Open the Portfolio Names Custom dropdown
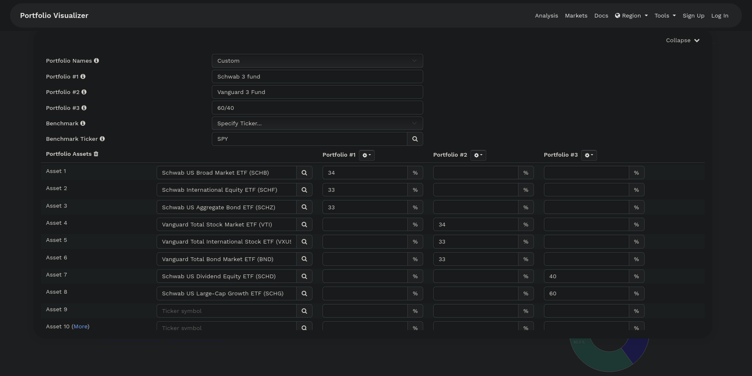752x376 pixels. (x=318, y=61)
